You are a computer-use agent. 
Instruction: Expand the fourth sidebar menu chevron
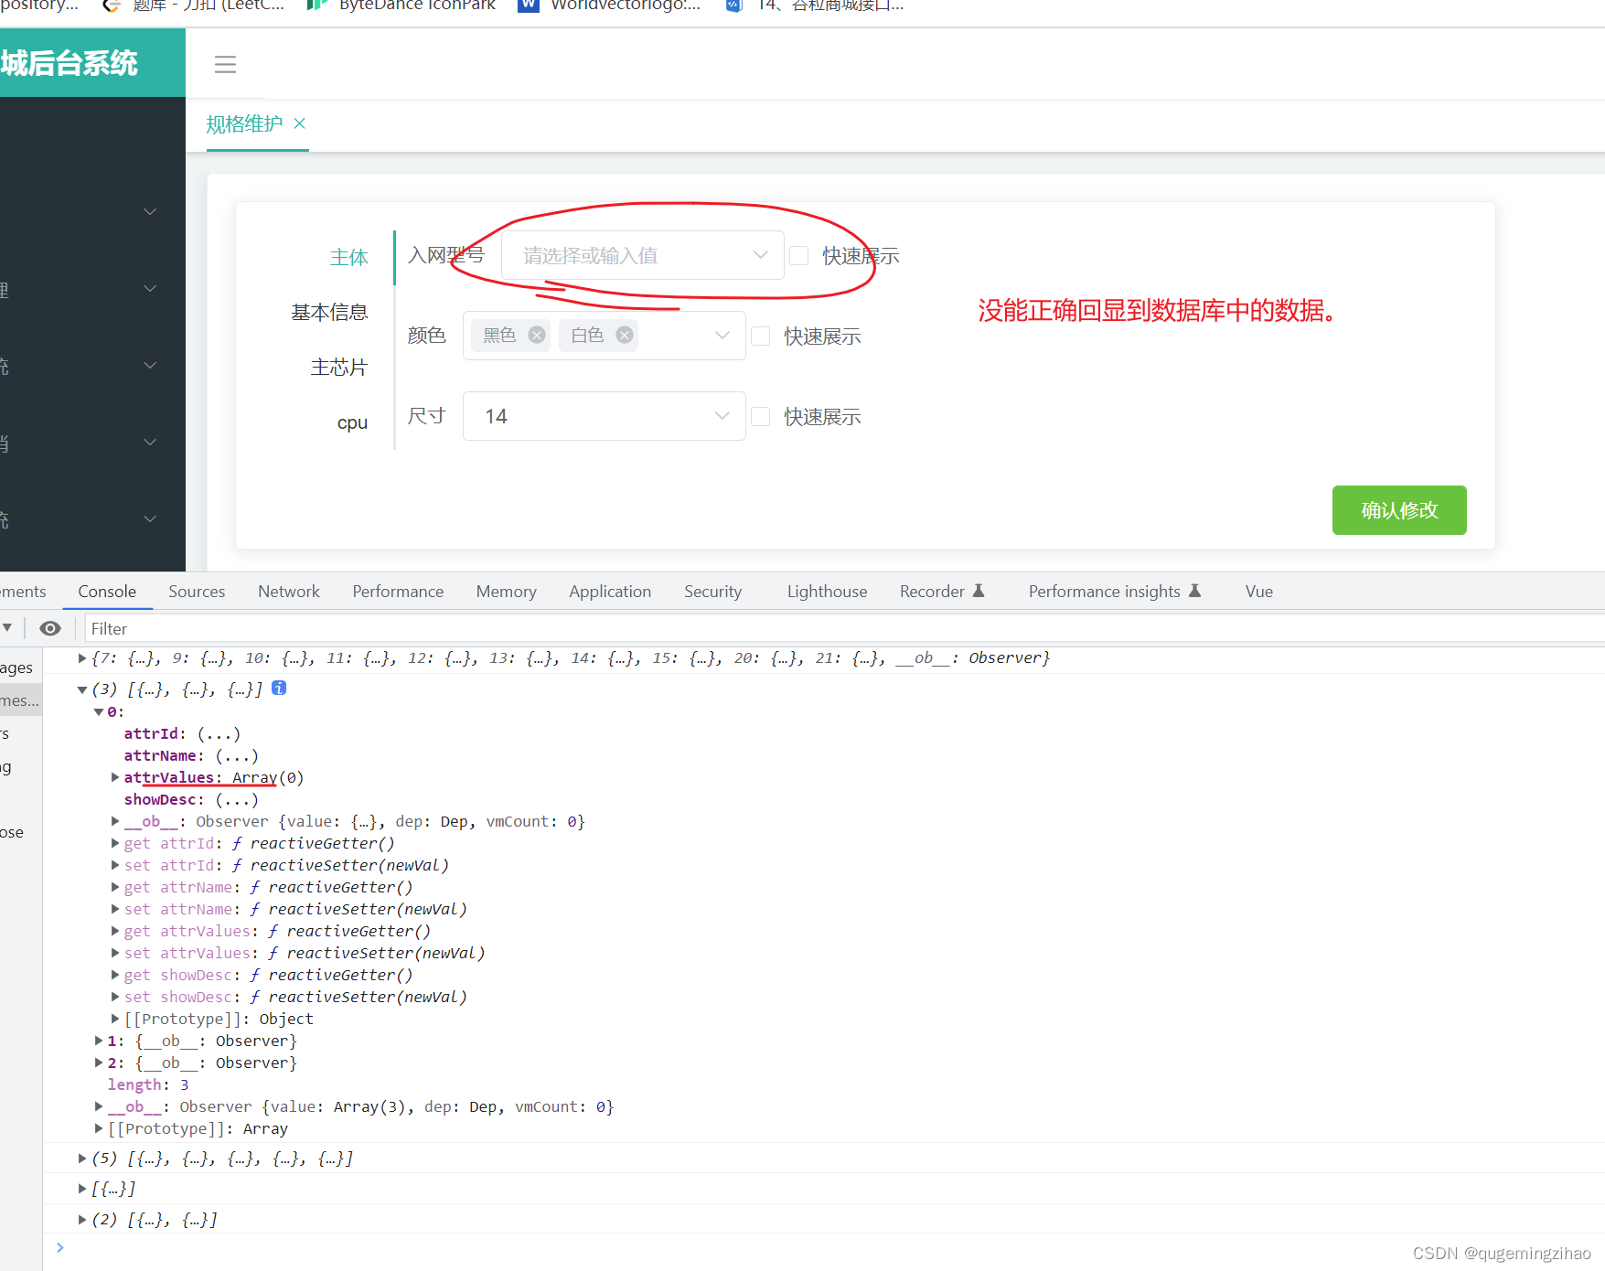point(151,442)
